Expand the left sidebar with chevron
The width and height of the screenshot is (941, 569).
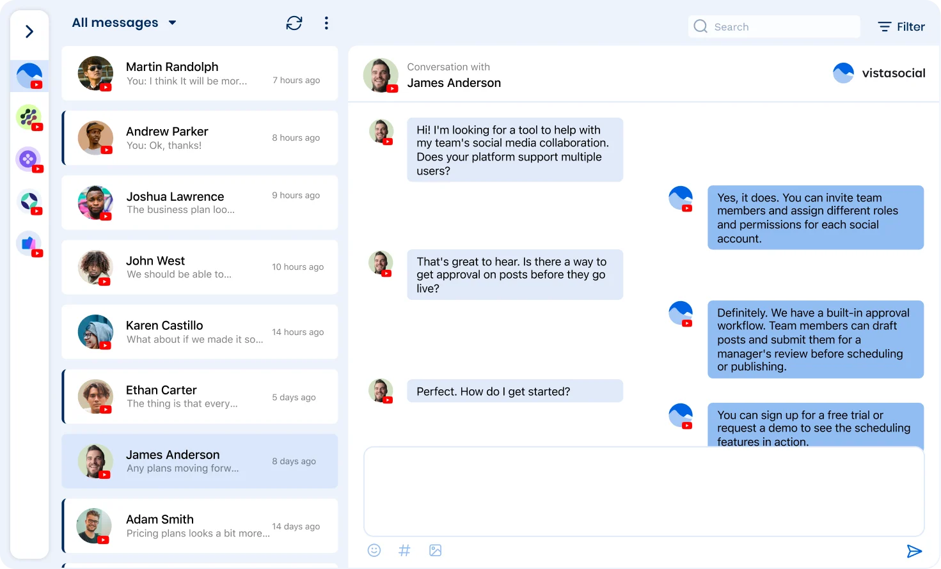(29, 31)
